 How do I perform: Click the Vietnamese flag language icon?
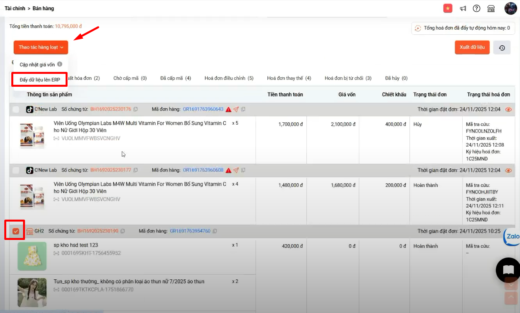coord(448,8)
